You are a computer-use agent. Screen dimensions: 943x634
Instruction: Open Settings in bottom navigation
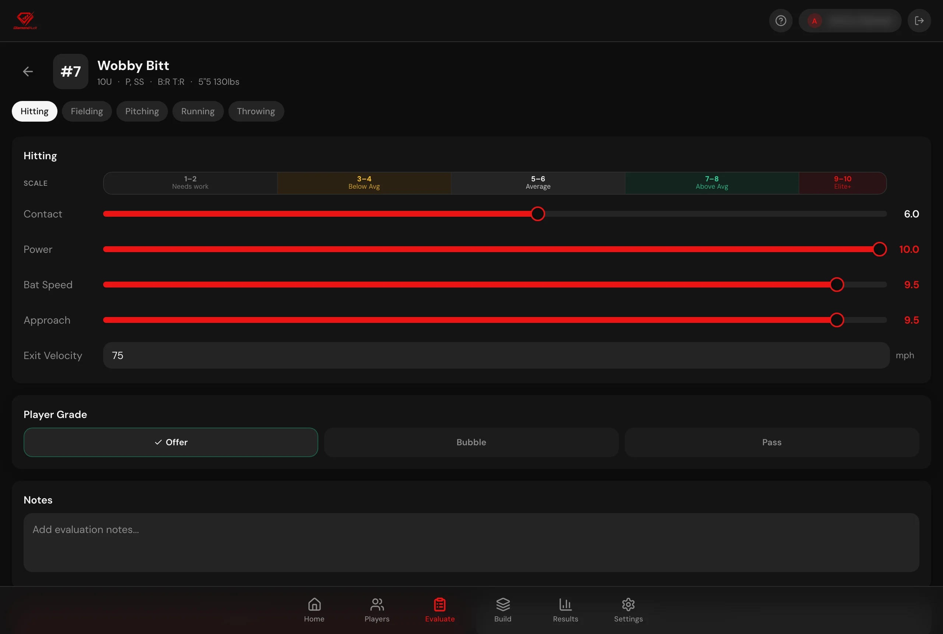[628, 610]
